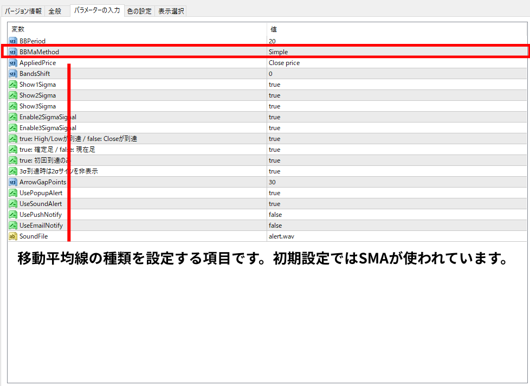Click the 変数 column header
The image size is (530, 386).
coord(18,29)
